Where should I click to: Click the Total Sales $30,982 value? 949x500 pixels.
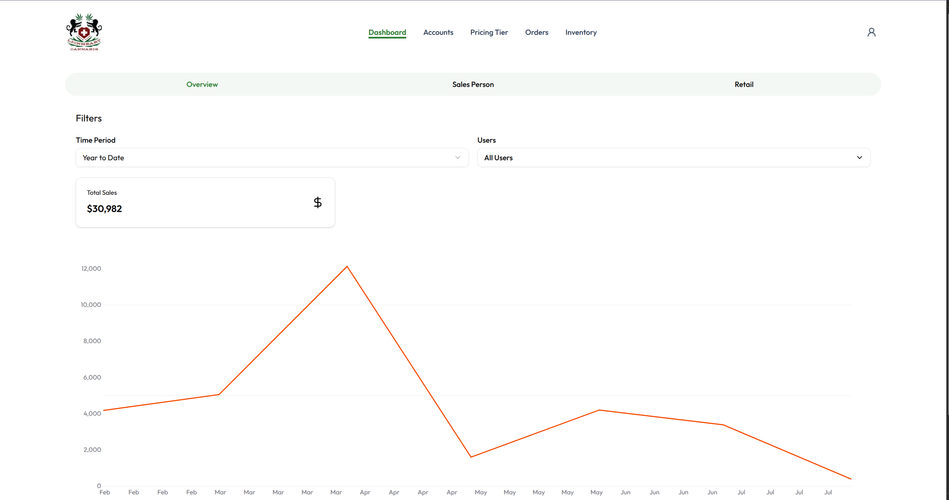104,209
